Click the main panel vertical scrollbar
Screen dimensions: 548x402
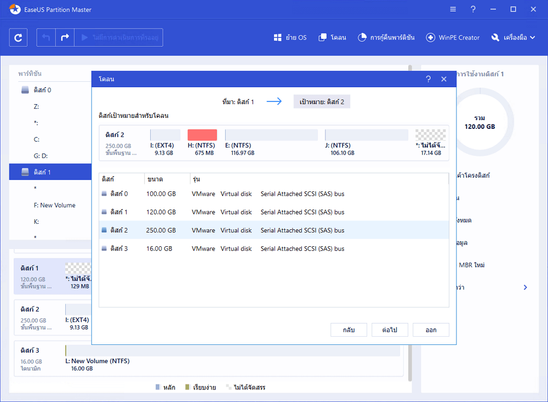[x=410, y=224]
